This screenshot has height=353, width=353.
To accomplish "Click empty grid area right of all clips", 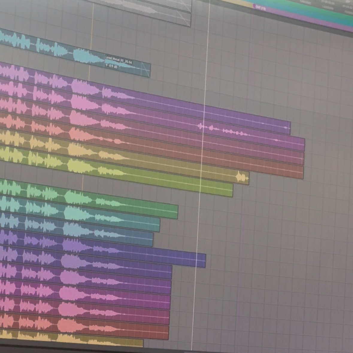I will click(284, 254).
